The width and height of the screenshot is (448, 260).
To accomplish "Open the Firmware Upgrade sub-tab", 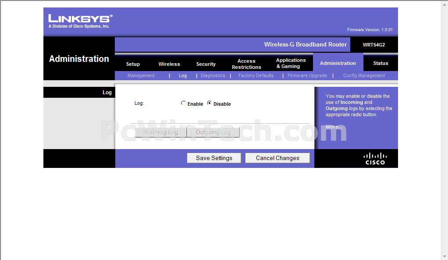I will (x=307, y=75).
